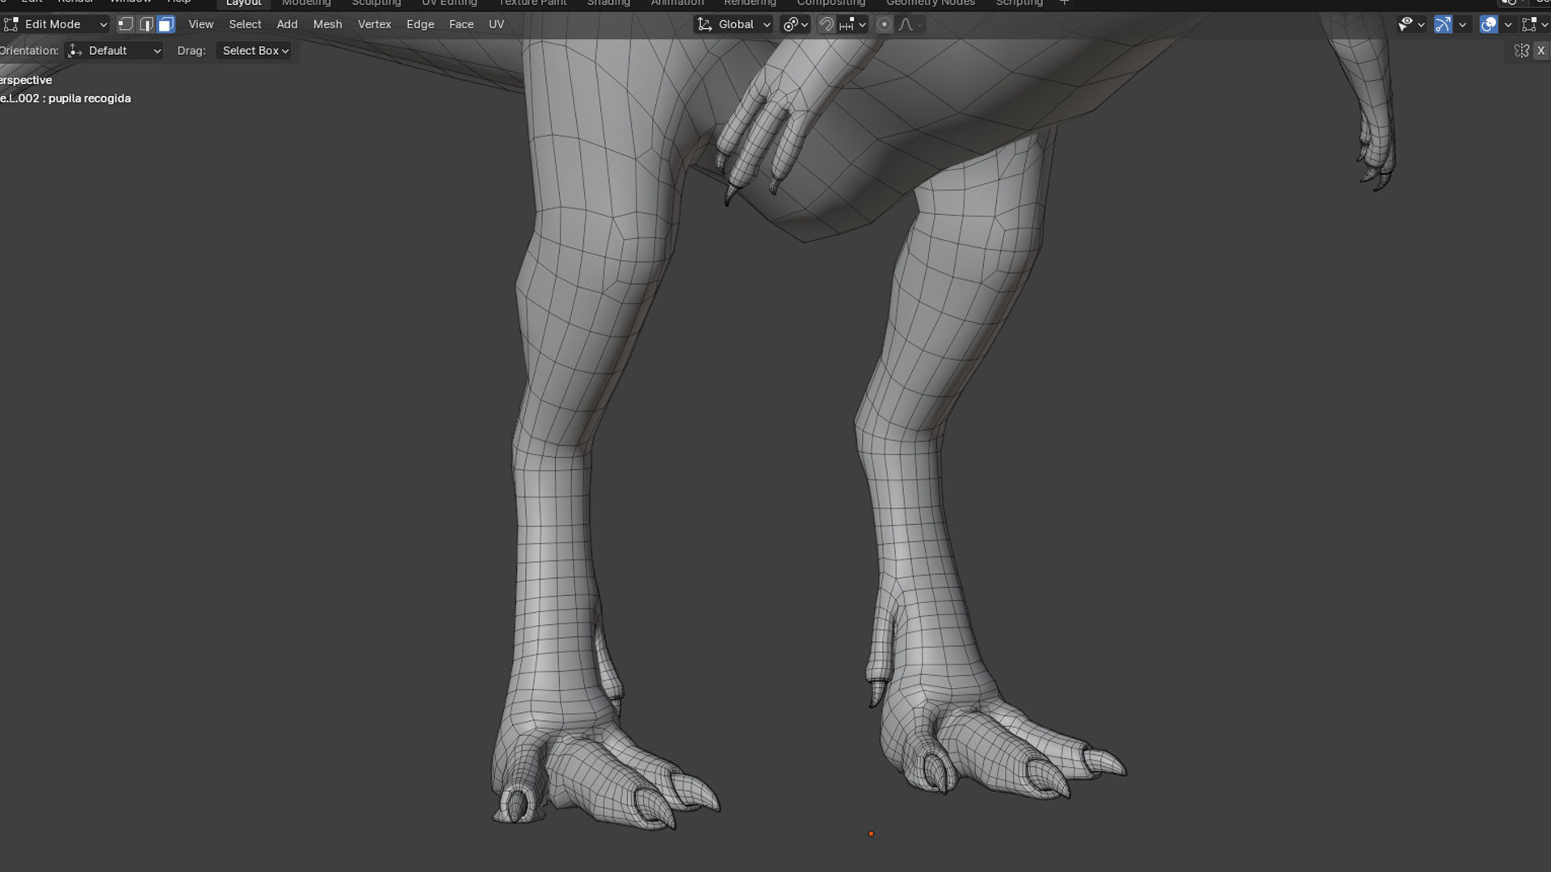
Task: Open the proportional editing falloff menu
Action: [910, 24]
